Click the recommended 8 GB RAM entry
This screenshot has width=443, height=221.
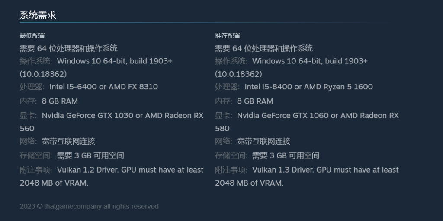(255, 101)
